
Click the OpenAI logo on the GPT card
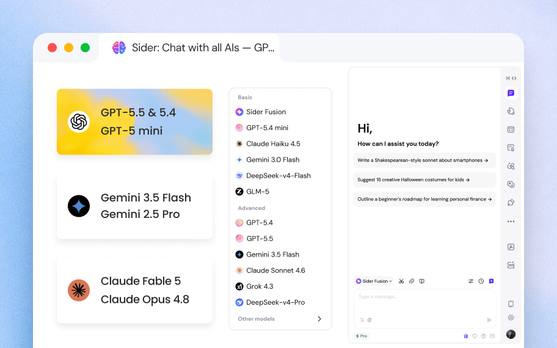[79, 122]
